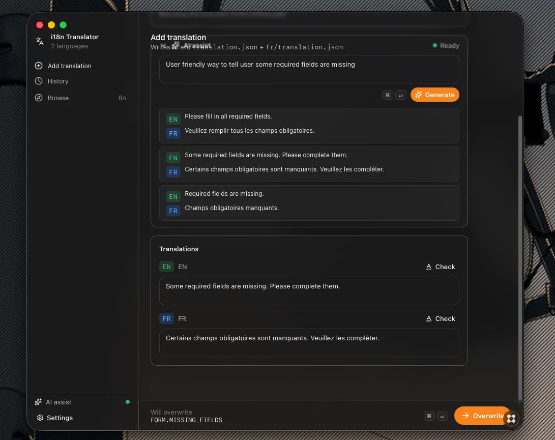This screenshot has width=555, height=440.
Task: Click the return key hint beside Overwrite
Action: pyautogui.click(x=443, y=416)
